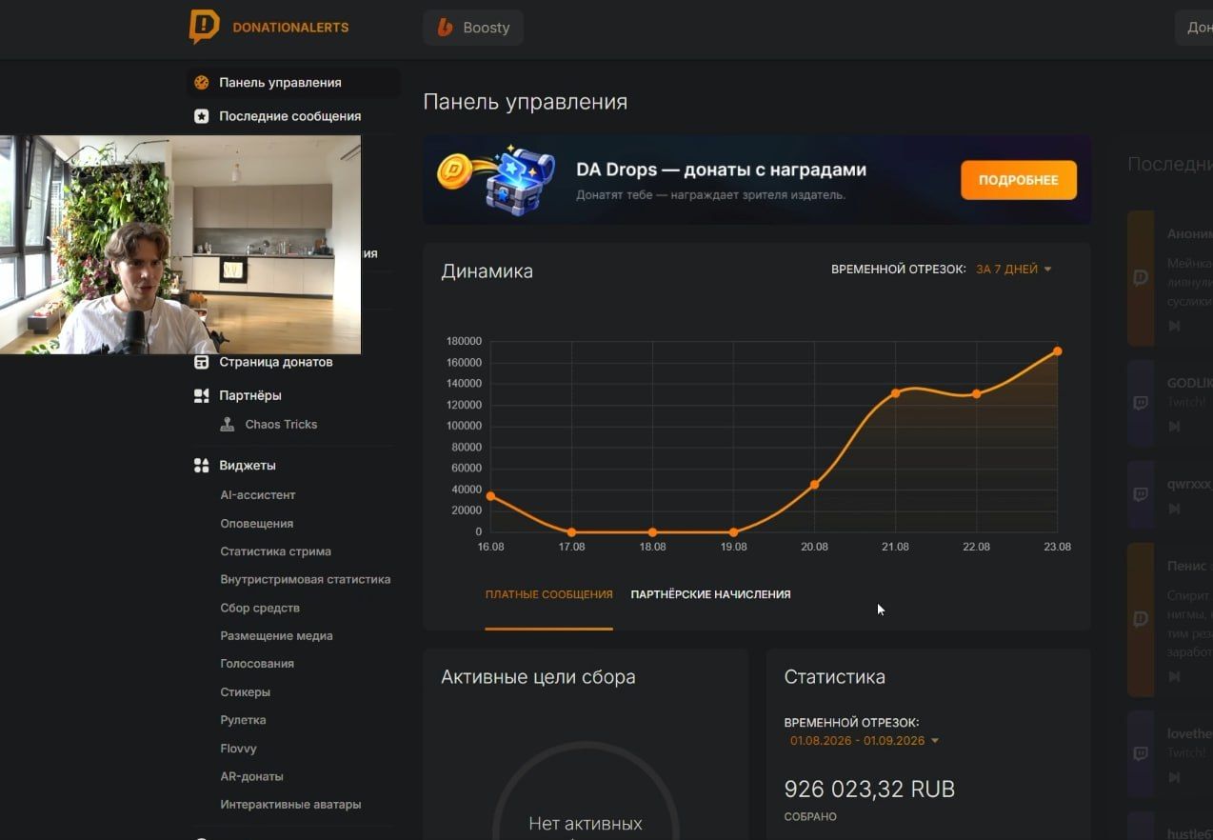Screen dimensions: 1213x840
Task: Click the 23.08 data point on the chart
Action: tap(1057, 351)
